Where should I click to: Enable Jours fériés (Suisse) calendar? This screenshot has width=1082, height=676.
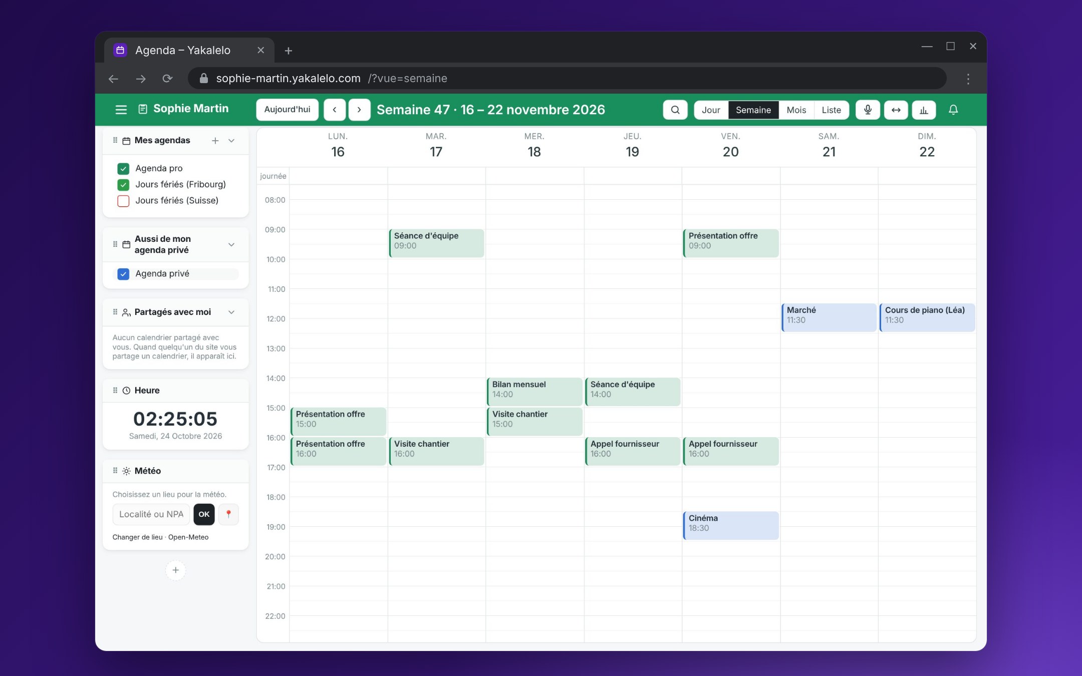tap(123, 201)
